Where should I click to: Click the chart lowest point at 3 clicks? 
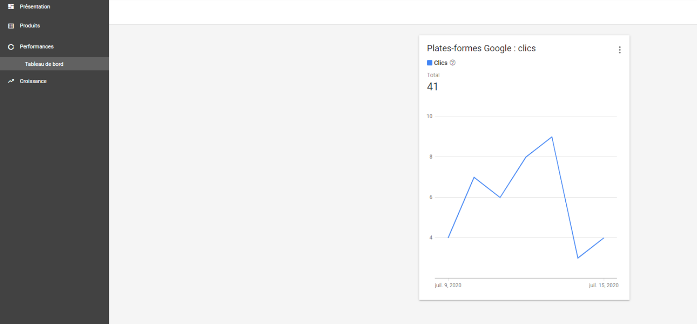[x=578, y=258]
